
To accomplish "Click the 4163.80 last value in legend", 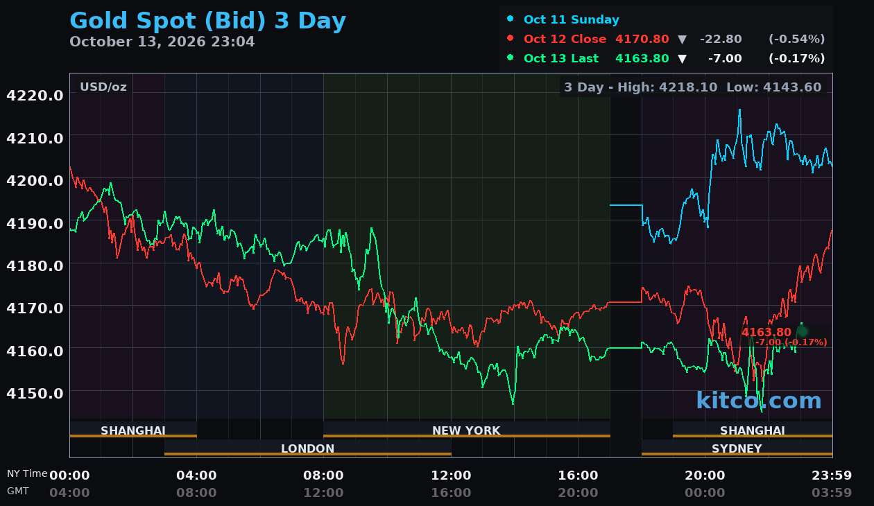I will pos(642,58).
